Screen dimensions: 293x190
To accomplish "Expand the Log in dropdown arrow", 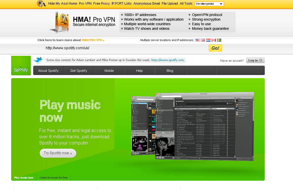I will [x=261, y=60].
